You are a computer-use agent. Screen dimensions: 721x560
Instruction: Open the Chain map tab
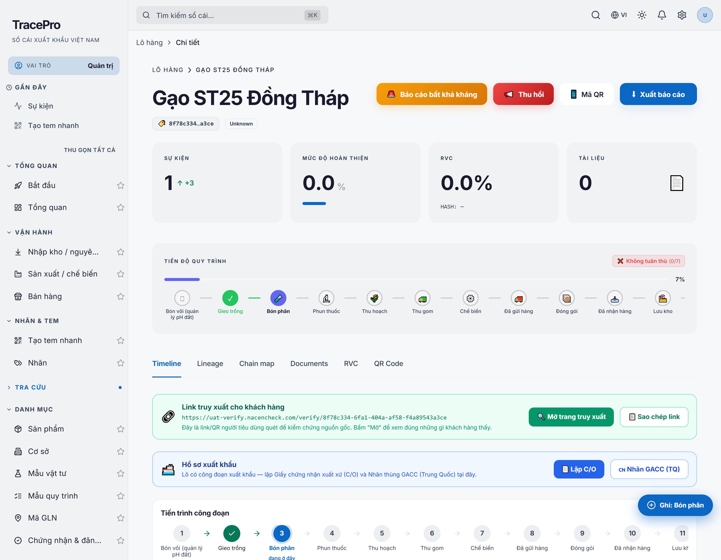(x=257, y=363)
